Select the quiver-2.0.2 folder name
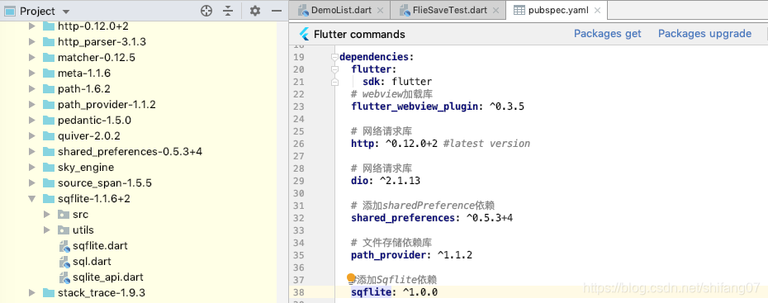 89,135
